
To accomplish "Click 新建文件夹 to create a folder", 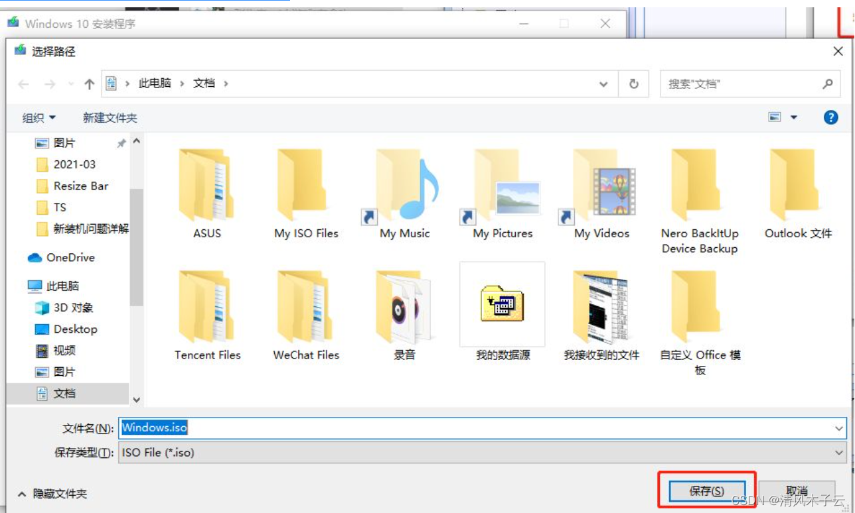I will point(110,118).
